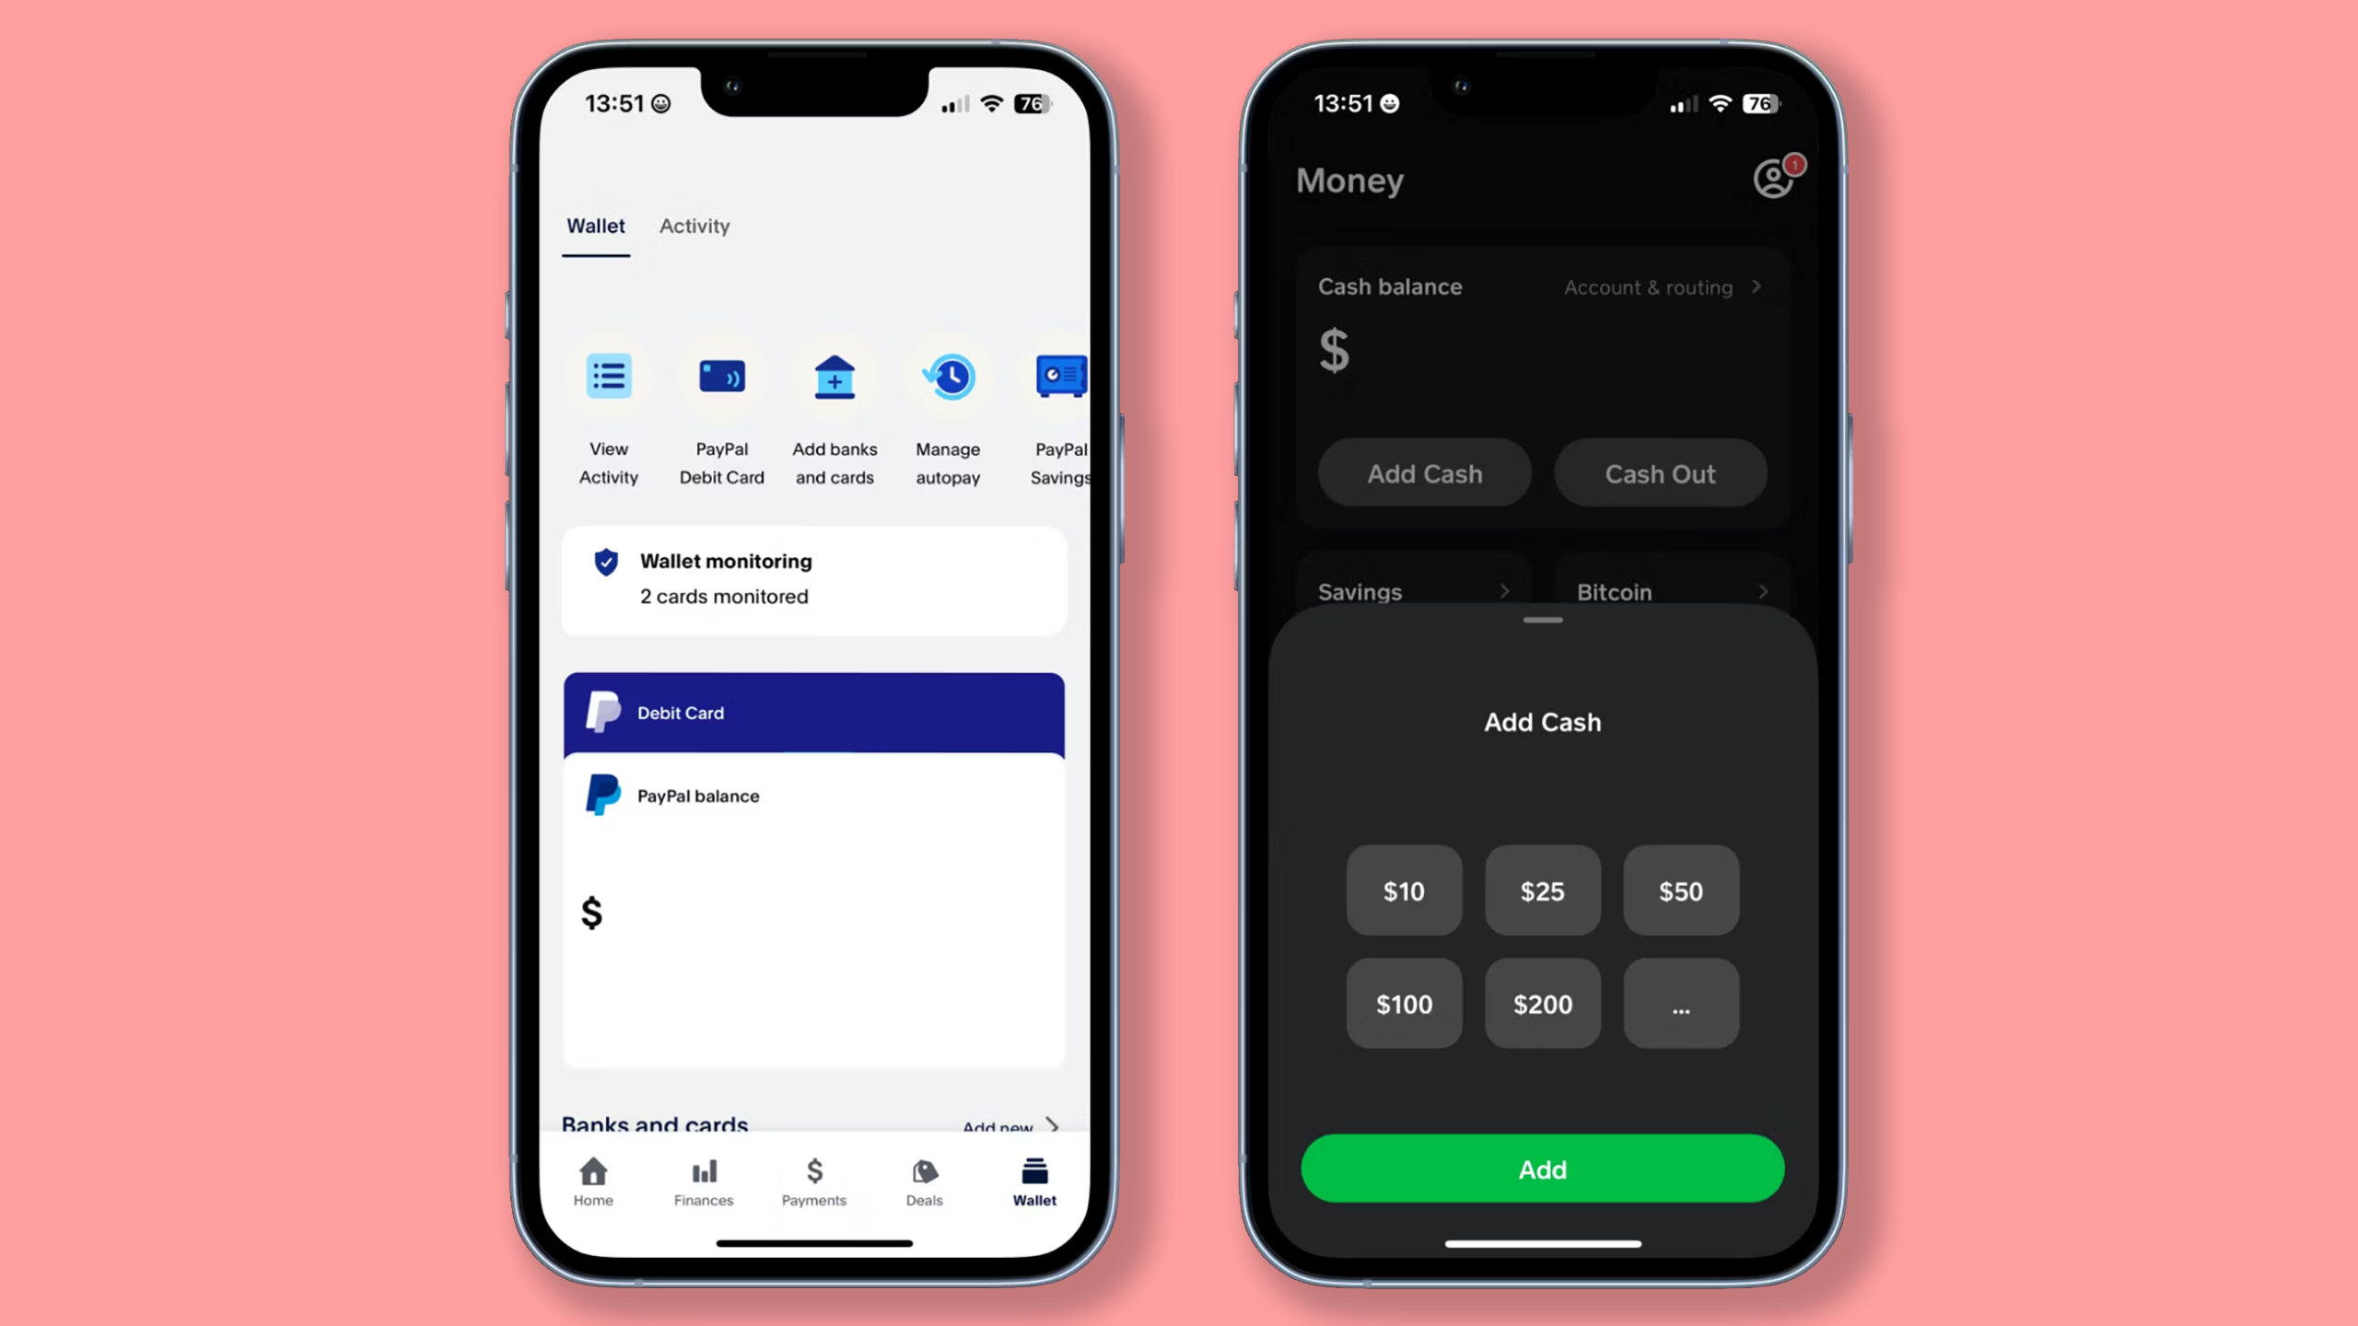Viewport: 2358px width, 1326px height.
Task: Tap the more options button in Add Cash
Action: [1681, 1002]
